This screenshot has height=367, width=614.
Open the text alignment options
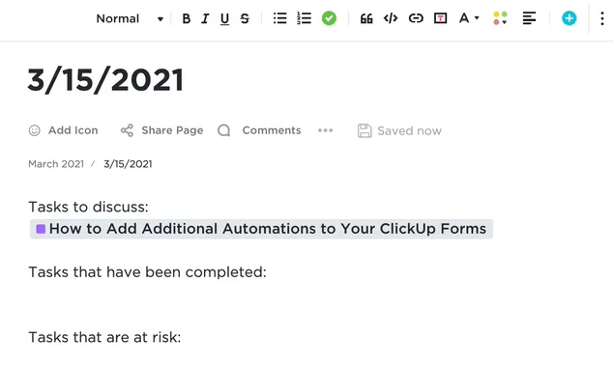[x=529, y=18]
